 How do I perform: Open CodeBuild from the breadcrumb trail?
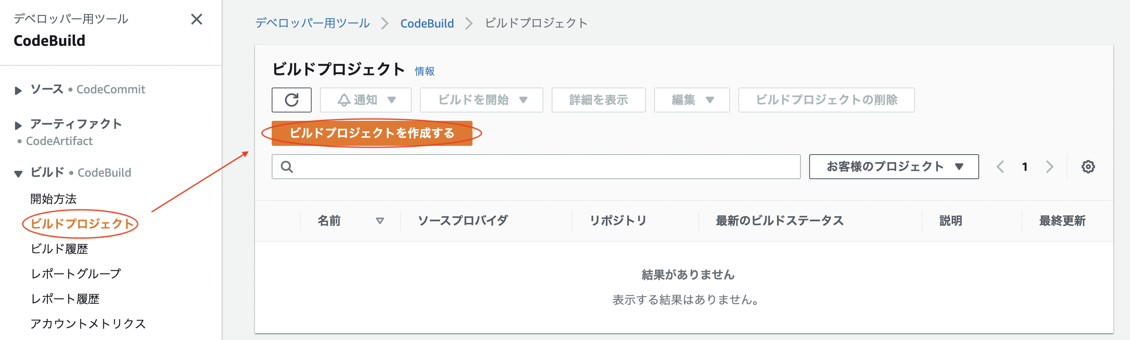point(427,23)
